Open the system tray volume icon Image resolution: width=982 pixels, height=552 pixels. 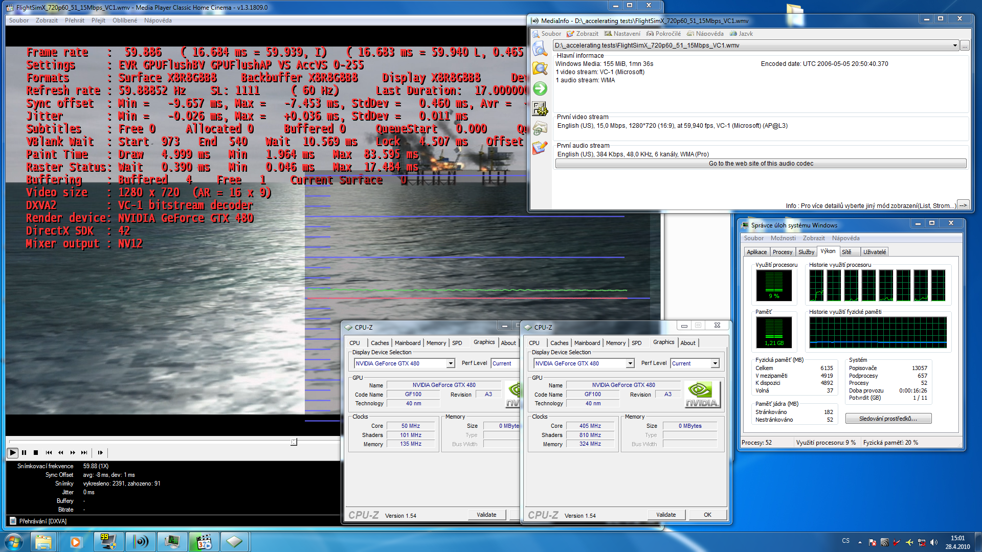click(933, 542)
